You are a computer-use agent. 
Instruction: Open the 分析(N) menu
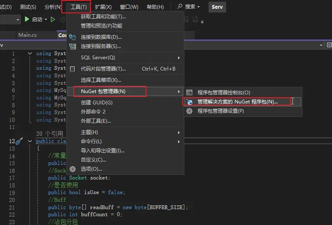53,7
